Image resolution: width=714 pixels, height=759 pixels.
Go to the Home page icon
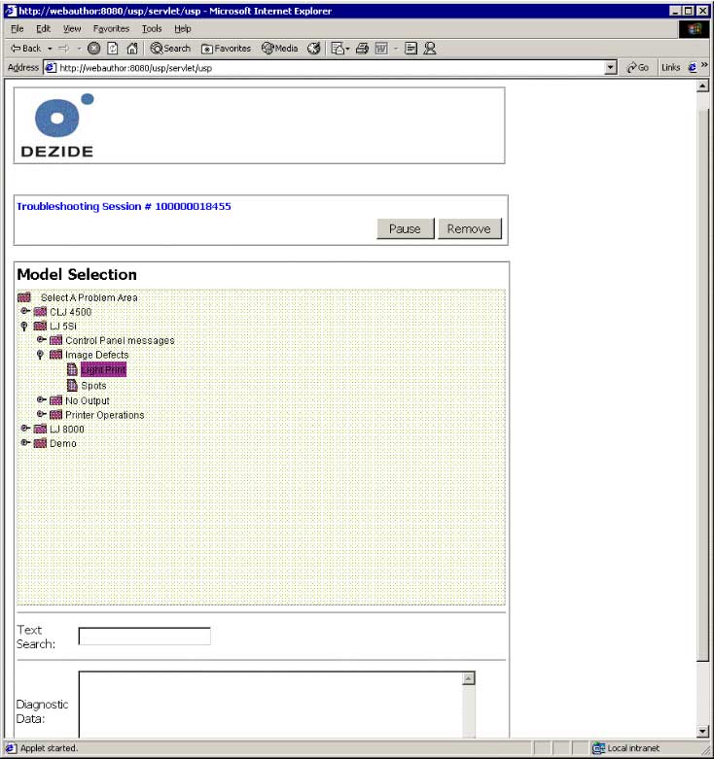131,49
